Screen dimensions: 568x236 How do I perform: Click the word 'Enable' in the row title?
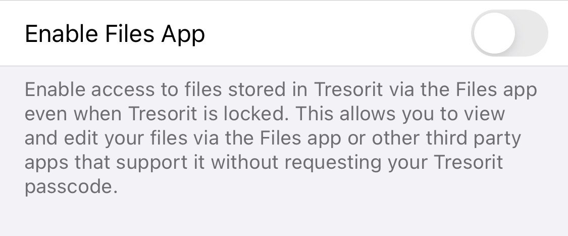[62, 34]
